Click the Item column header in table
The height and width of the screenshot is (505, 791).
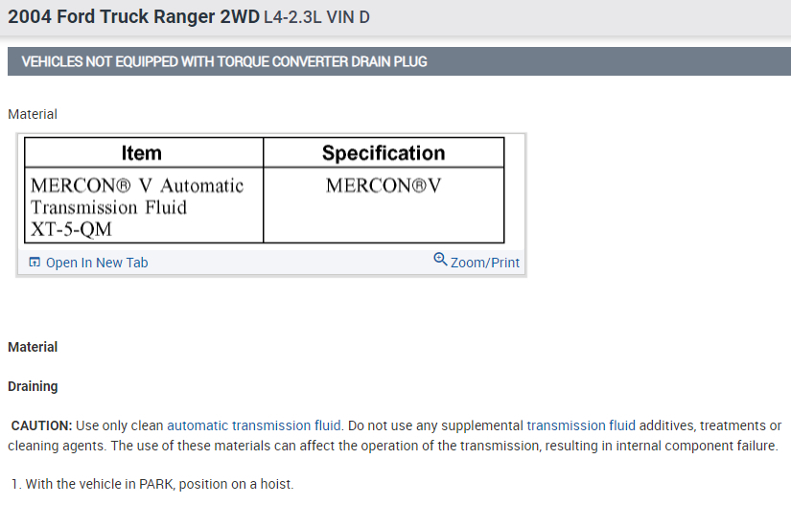click(142, 153)
